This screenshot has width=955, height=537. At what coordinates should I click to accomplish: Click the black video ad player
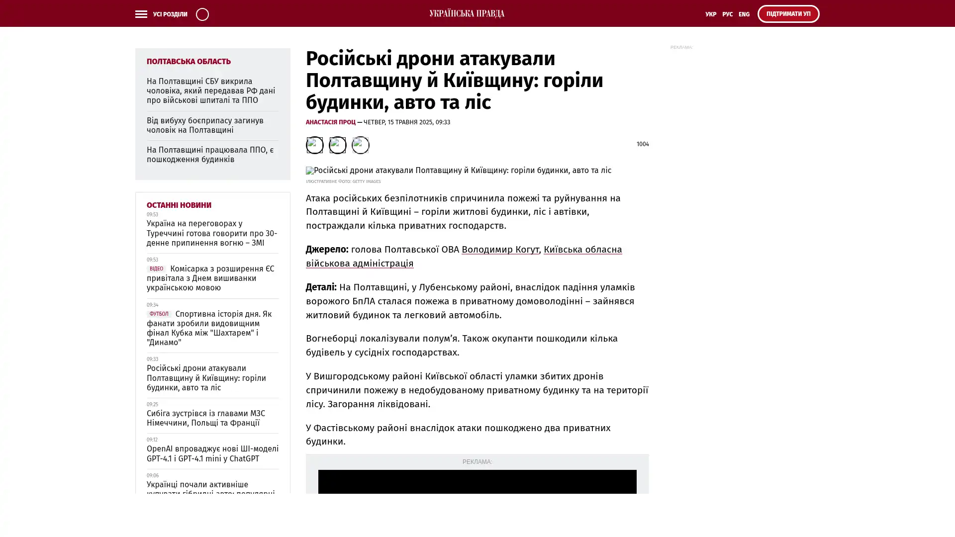477,481
